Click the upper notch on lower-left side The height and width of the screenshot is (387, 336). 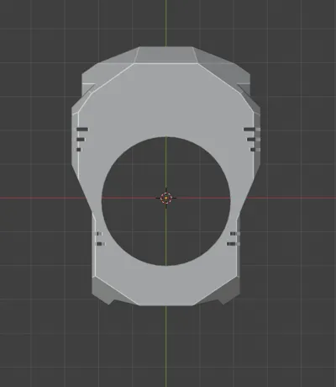[x=99, y=234]
